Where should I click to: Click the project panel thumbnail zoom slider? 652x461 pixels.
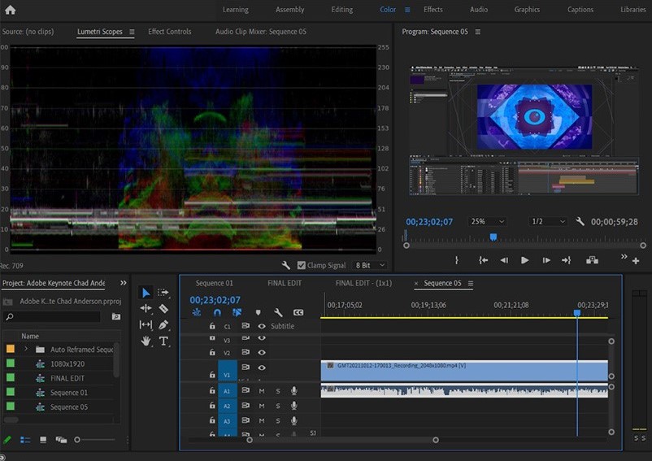tap(77, 440)
